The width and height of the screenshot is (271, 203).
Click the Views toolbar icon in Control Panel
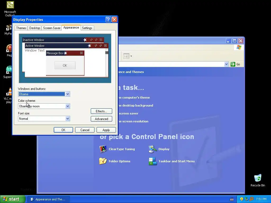point(126,56)
